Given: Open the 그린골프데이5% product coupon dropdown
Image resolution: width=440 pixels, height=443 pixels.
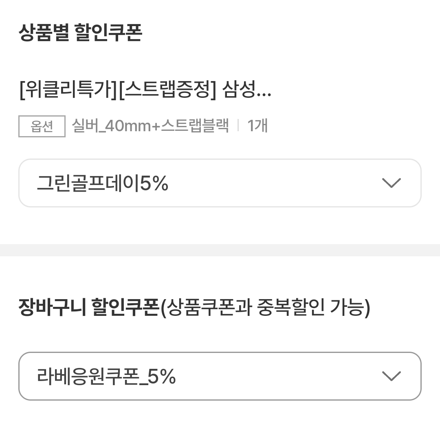Looking at the screenshot, I should [220, 183].
